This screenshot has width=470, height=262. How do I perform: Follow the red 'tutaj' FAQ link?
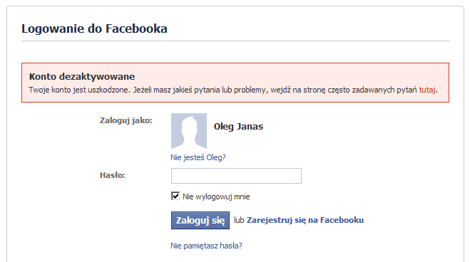427,90
